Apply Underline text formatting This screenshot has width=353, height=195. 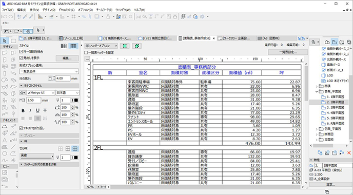pos(37,110)
